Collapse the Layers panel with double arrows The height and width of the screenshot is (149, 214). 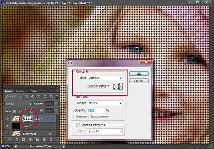(53, 87)
